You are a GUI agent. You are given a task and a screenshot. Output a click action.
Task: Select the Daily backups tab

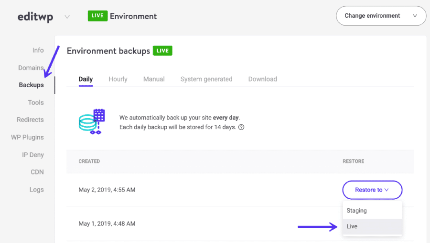(86, 79)
